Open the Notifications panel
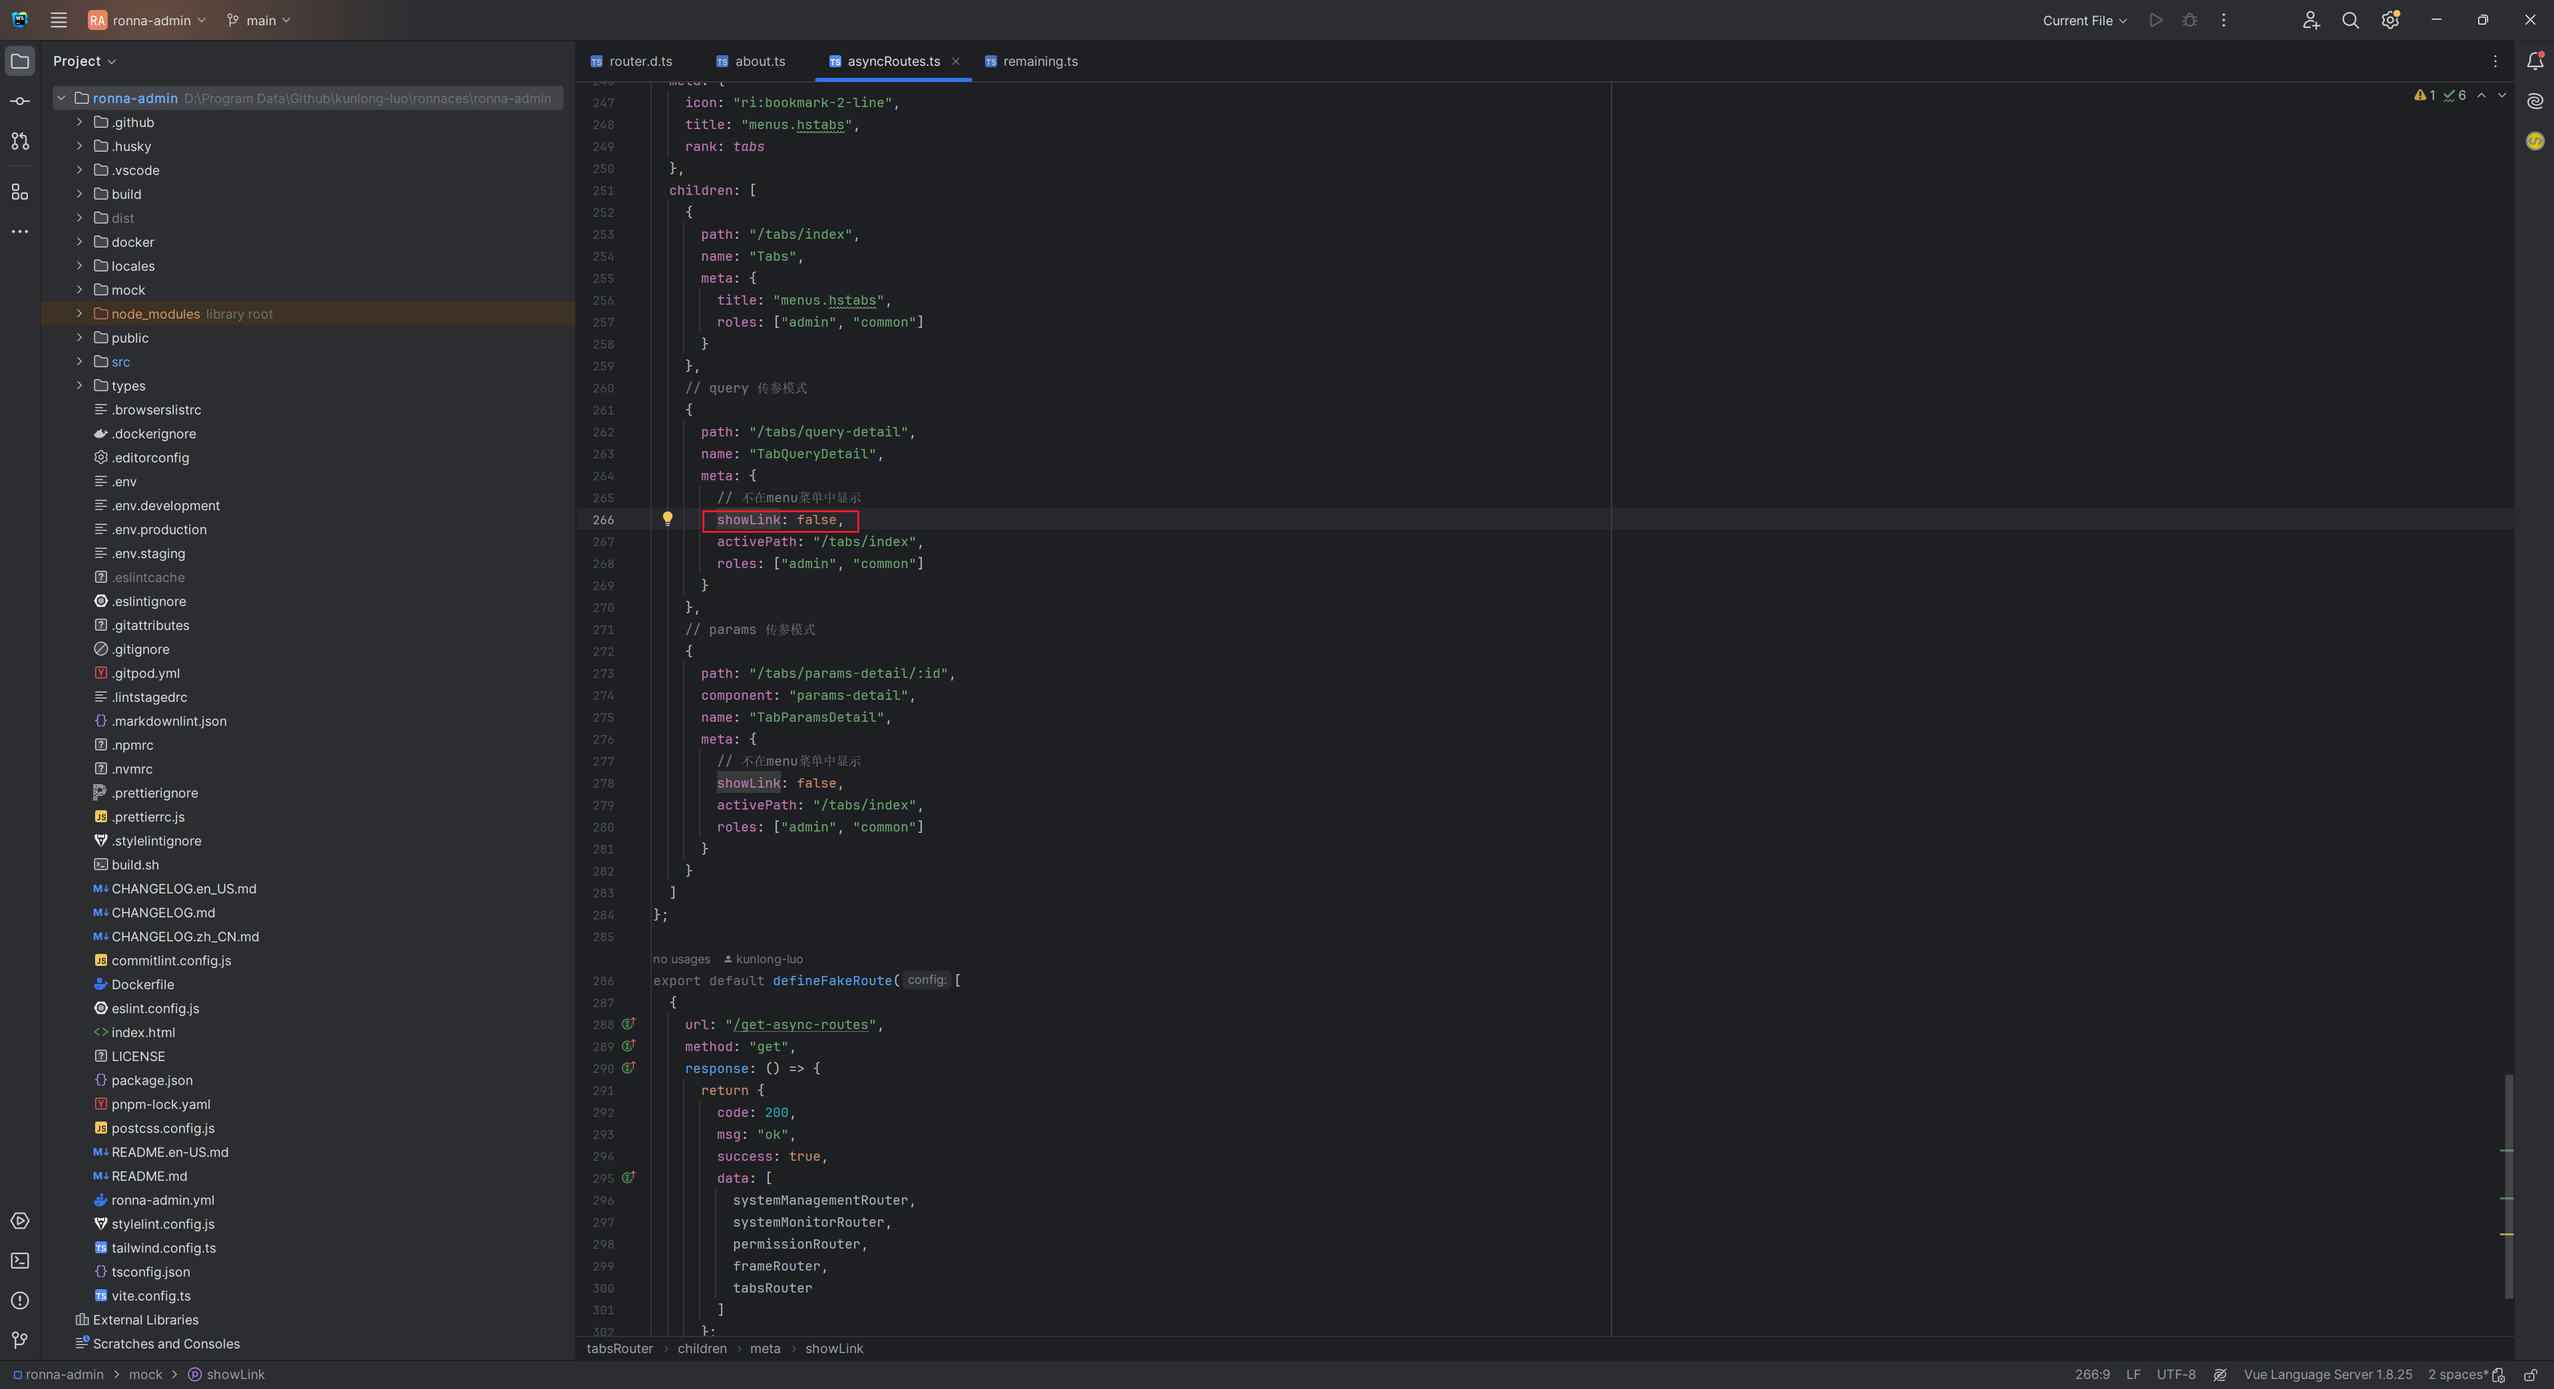Viewport: 2554px width, 1389px height. click(2535, 61)
